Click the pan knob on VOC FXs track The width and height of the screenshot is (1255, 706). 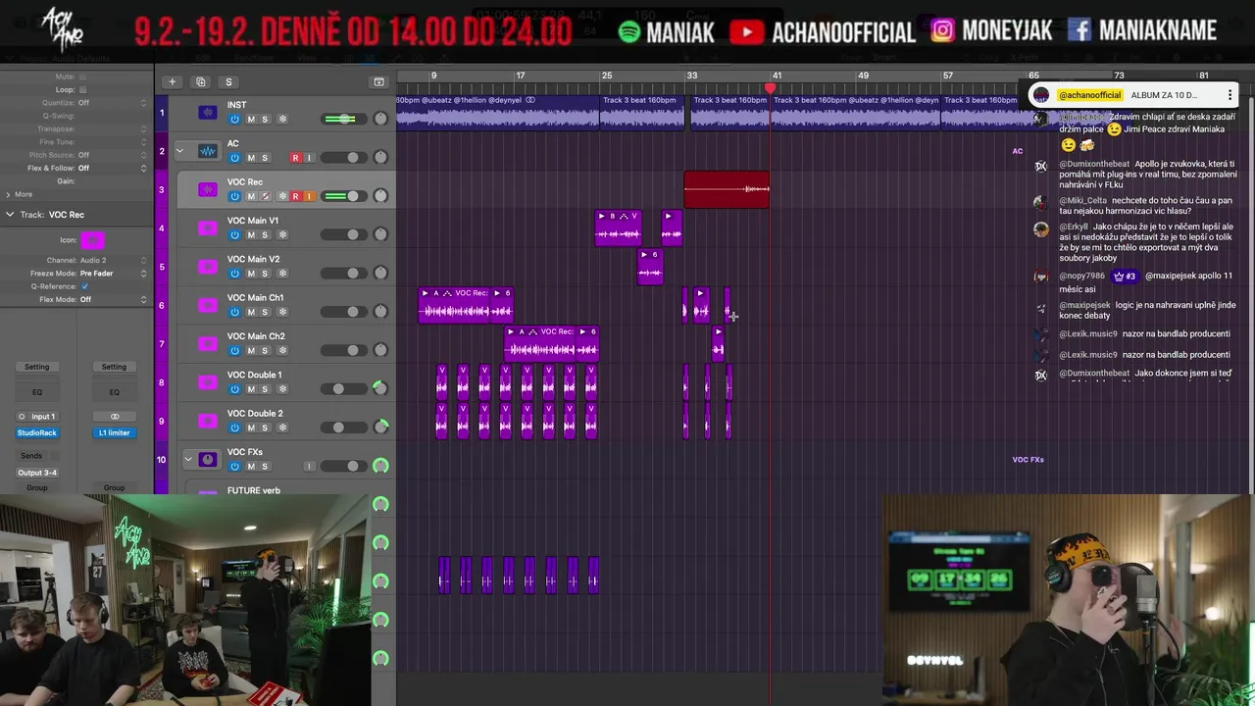[x=380, y=466]
